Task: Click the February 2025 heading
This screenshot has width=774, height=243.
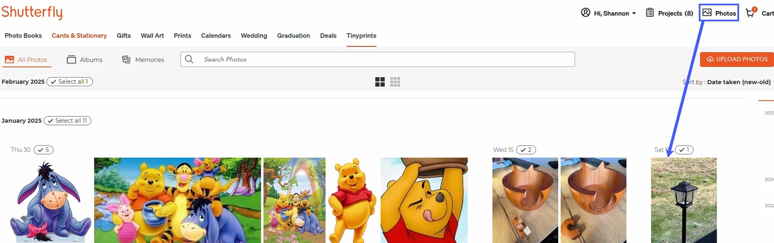Action: (x=23, y=82)
